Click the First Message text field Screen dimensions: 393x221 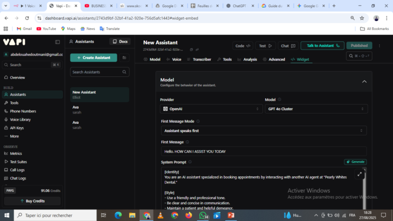(x=264, y=151)
